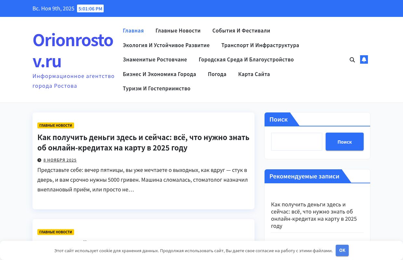Click inside the search input field
The image size is (403, 260).
click(296, 142)
